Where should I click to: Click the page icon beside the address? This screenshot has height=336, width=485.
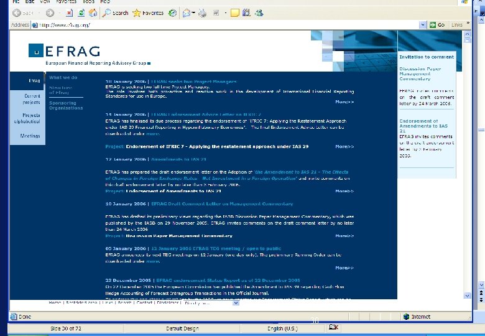35,25
